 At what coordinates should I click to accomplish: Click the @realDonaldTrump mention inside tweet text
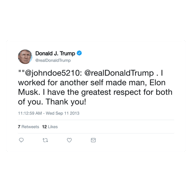[119, 73]
